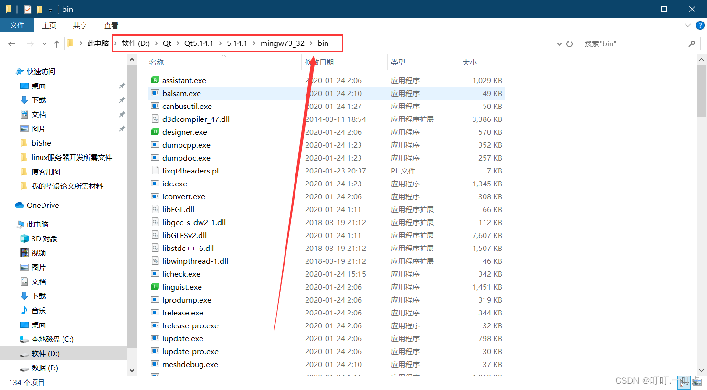
Task: Open the 文件 ribbon tab
Action: 17,25
